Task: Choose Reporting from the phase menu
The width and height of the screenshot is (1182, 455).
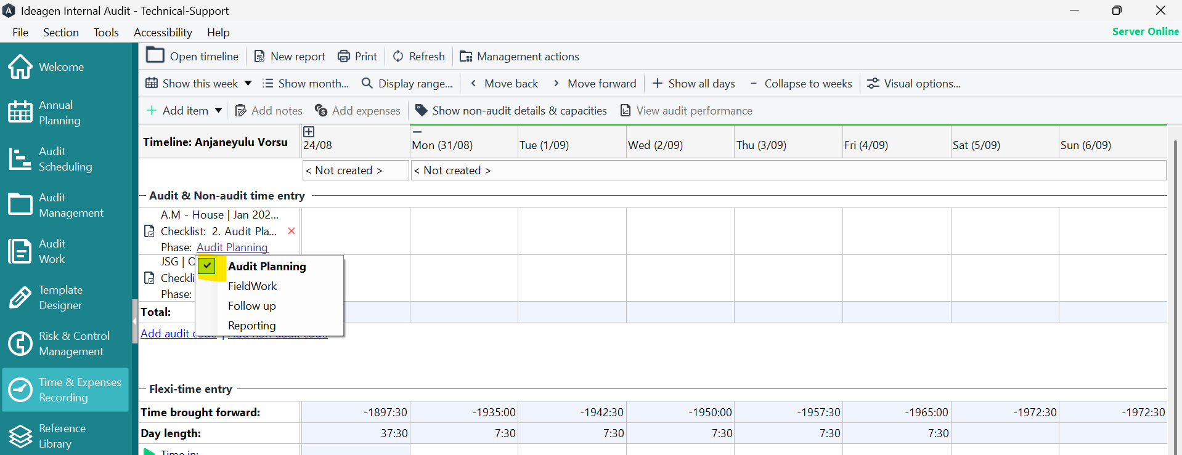Action: (x=269, y=326)
